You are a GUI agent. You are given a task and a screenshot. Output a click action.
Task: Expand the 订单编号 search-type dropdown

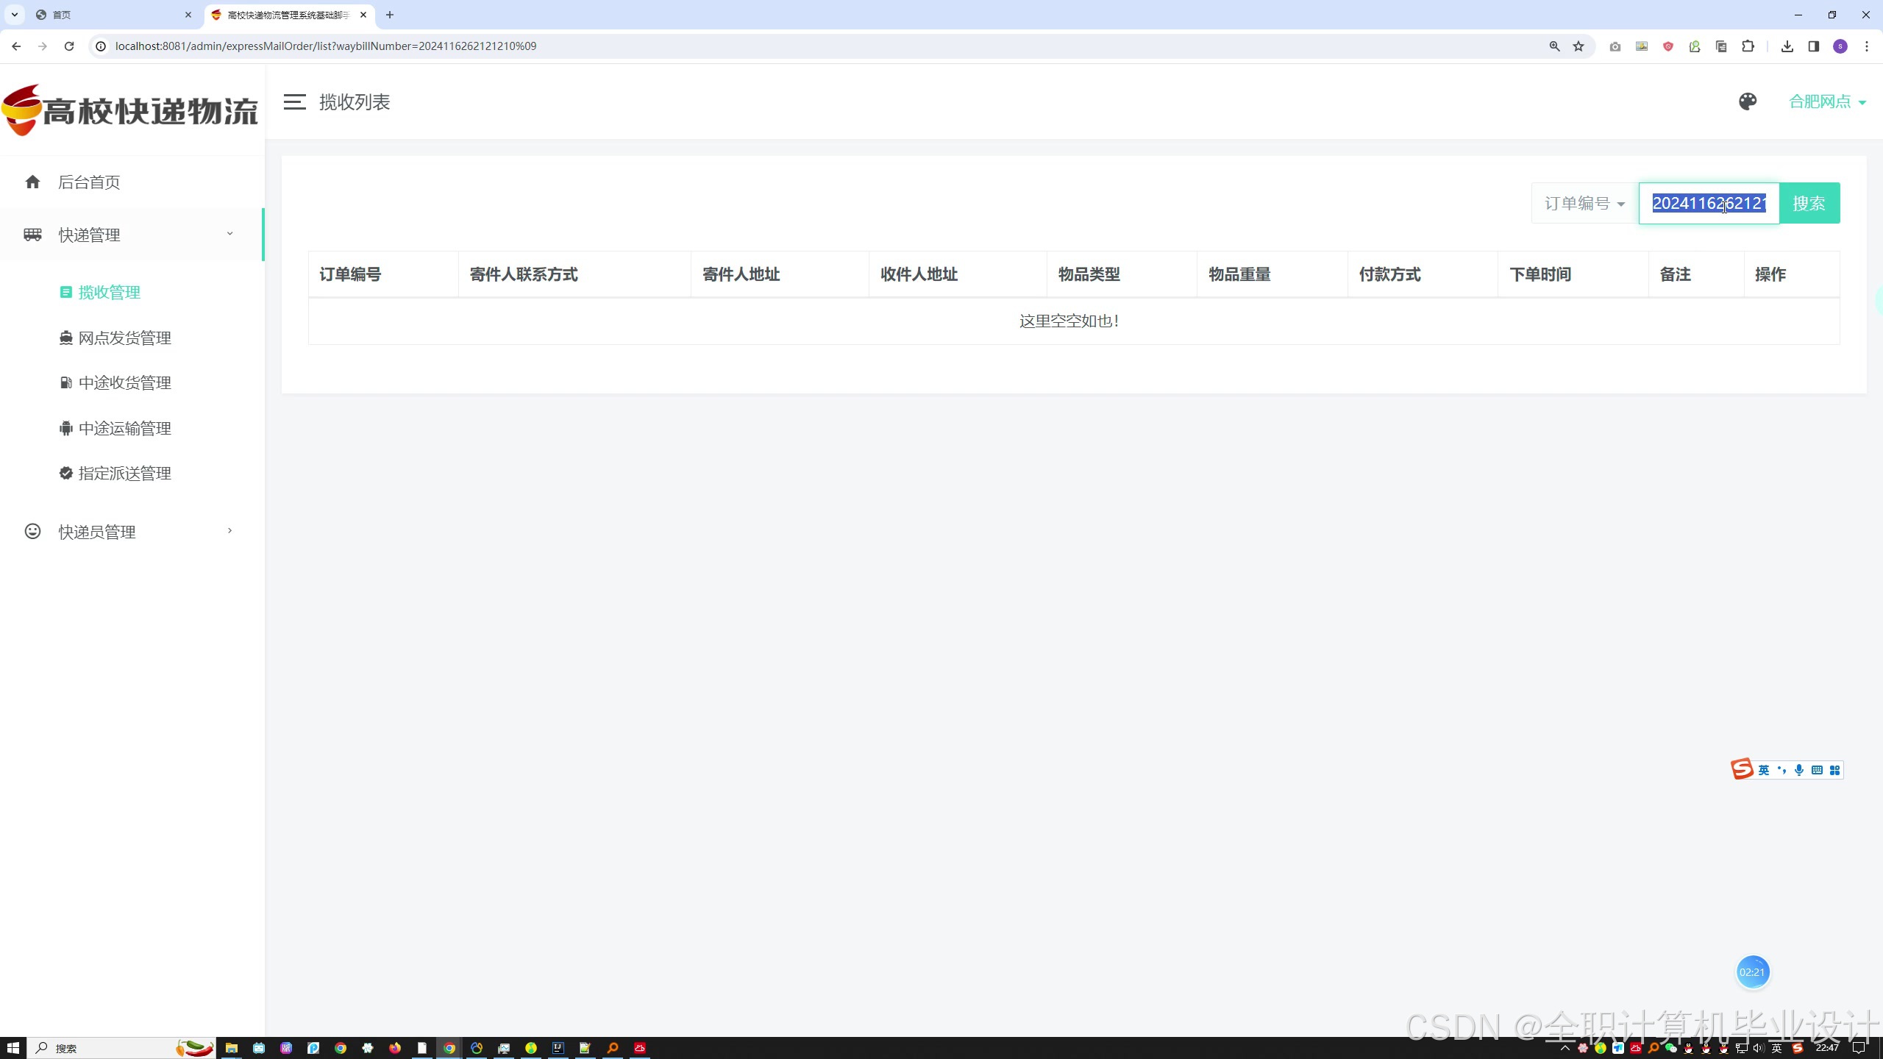pos(1584,203)
